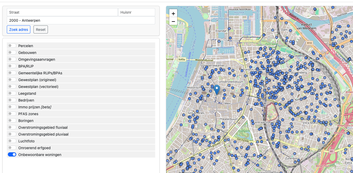Focus the Straat input field

tap(62, 12)
